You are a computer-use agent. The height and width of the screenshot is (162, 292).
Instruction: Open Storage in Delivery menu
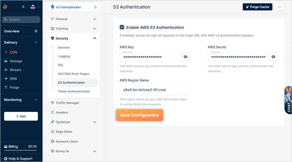point(16,61)
